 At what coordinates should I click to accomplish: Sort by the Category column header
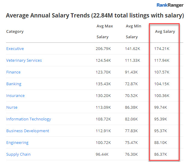[x=15, y=32]
